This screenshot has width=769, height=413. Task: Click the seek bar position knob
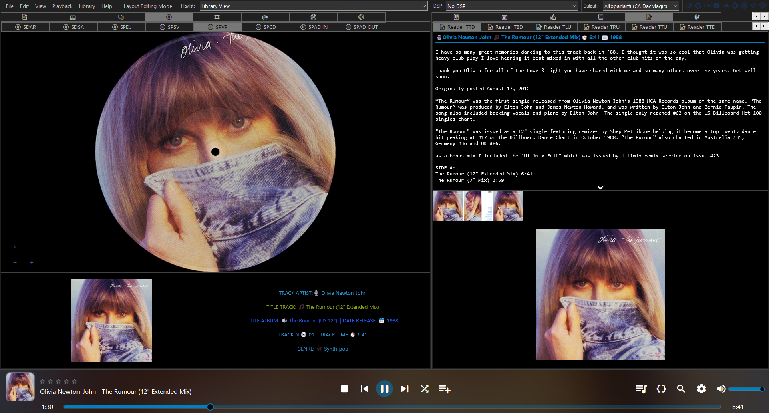[x=210, y=407]
